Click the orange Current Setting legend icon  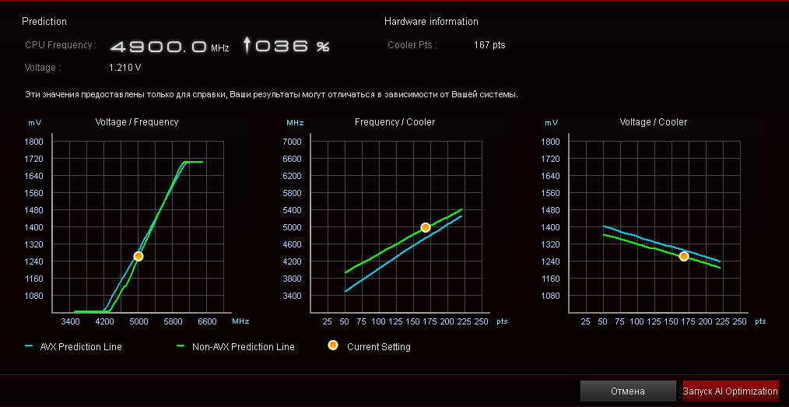[x=332, y=346]
